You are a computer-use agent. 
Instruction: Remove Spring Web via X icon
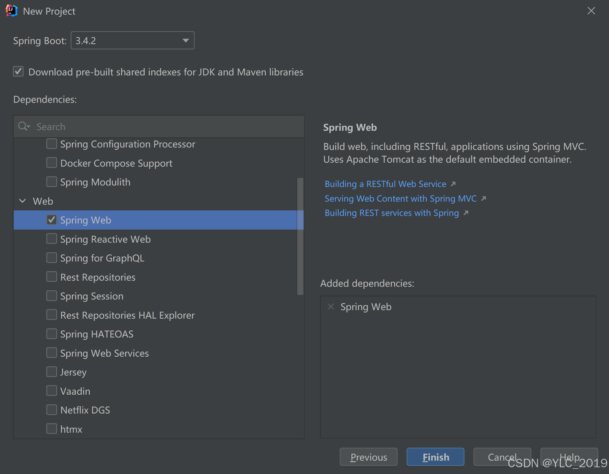pos(331,306)
